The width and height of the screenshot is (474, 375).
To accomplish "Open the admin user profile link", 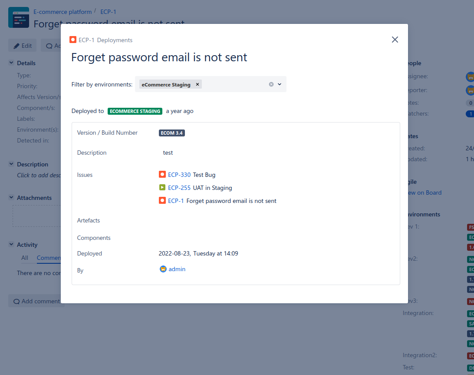I will click(x=177, y=269).
